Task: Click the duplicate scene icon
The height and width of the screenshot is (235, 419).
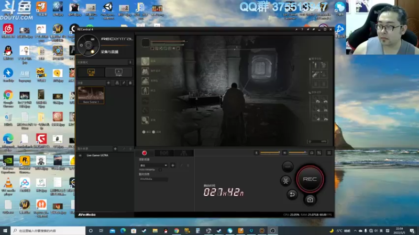Action: [117, 83]
